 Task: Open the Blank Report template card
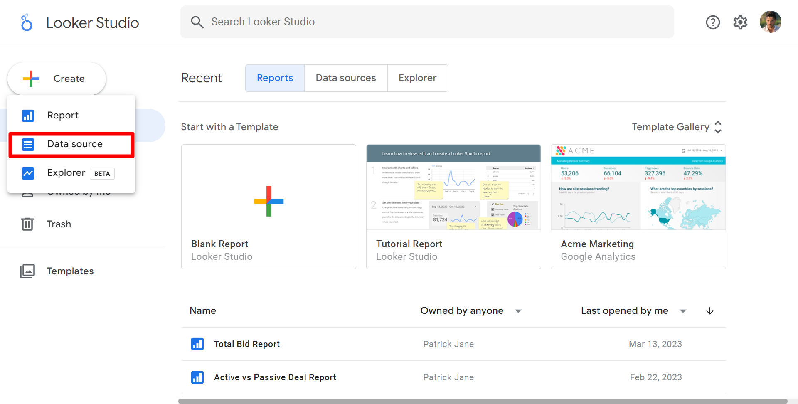[268, 207]
